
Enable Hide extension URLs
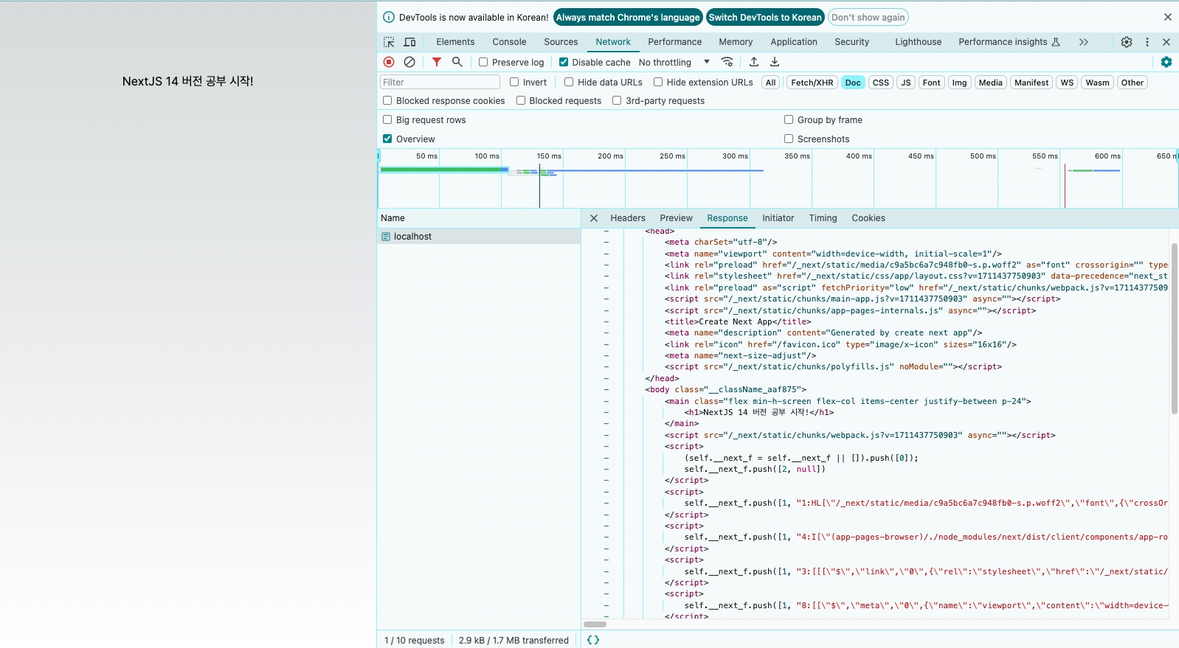coord(658,82)
